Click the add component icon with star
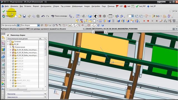Image resolution: width=178 pixels, height=100 pixels. [77, 21]
